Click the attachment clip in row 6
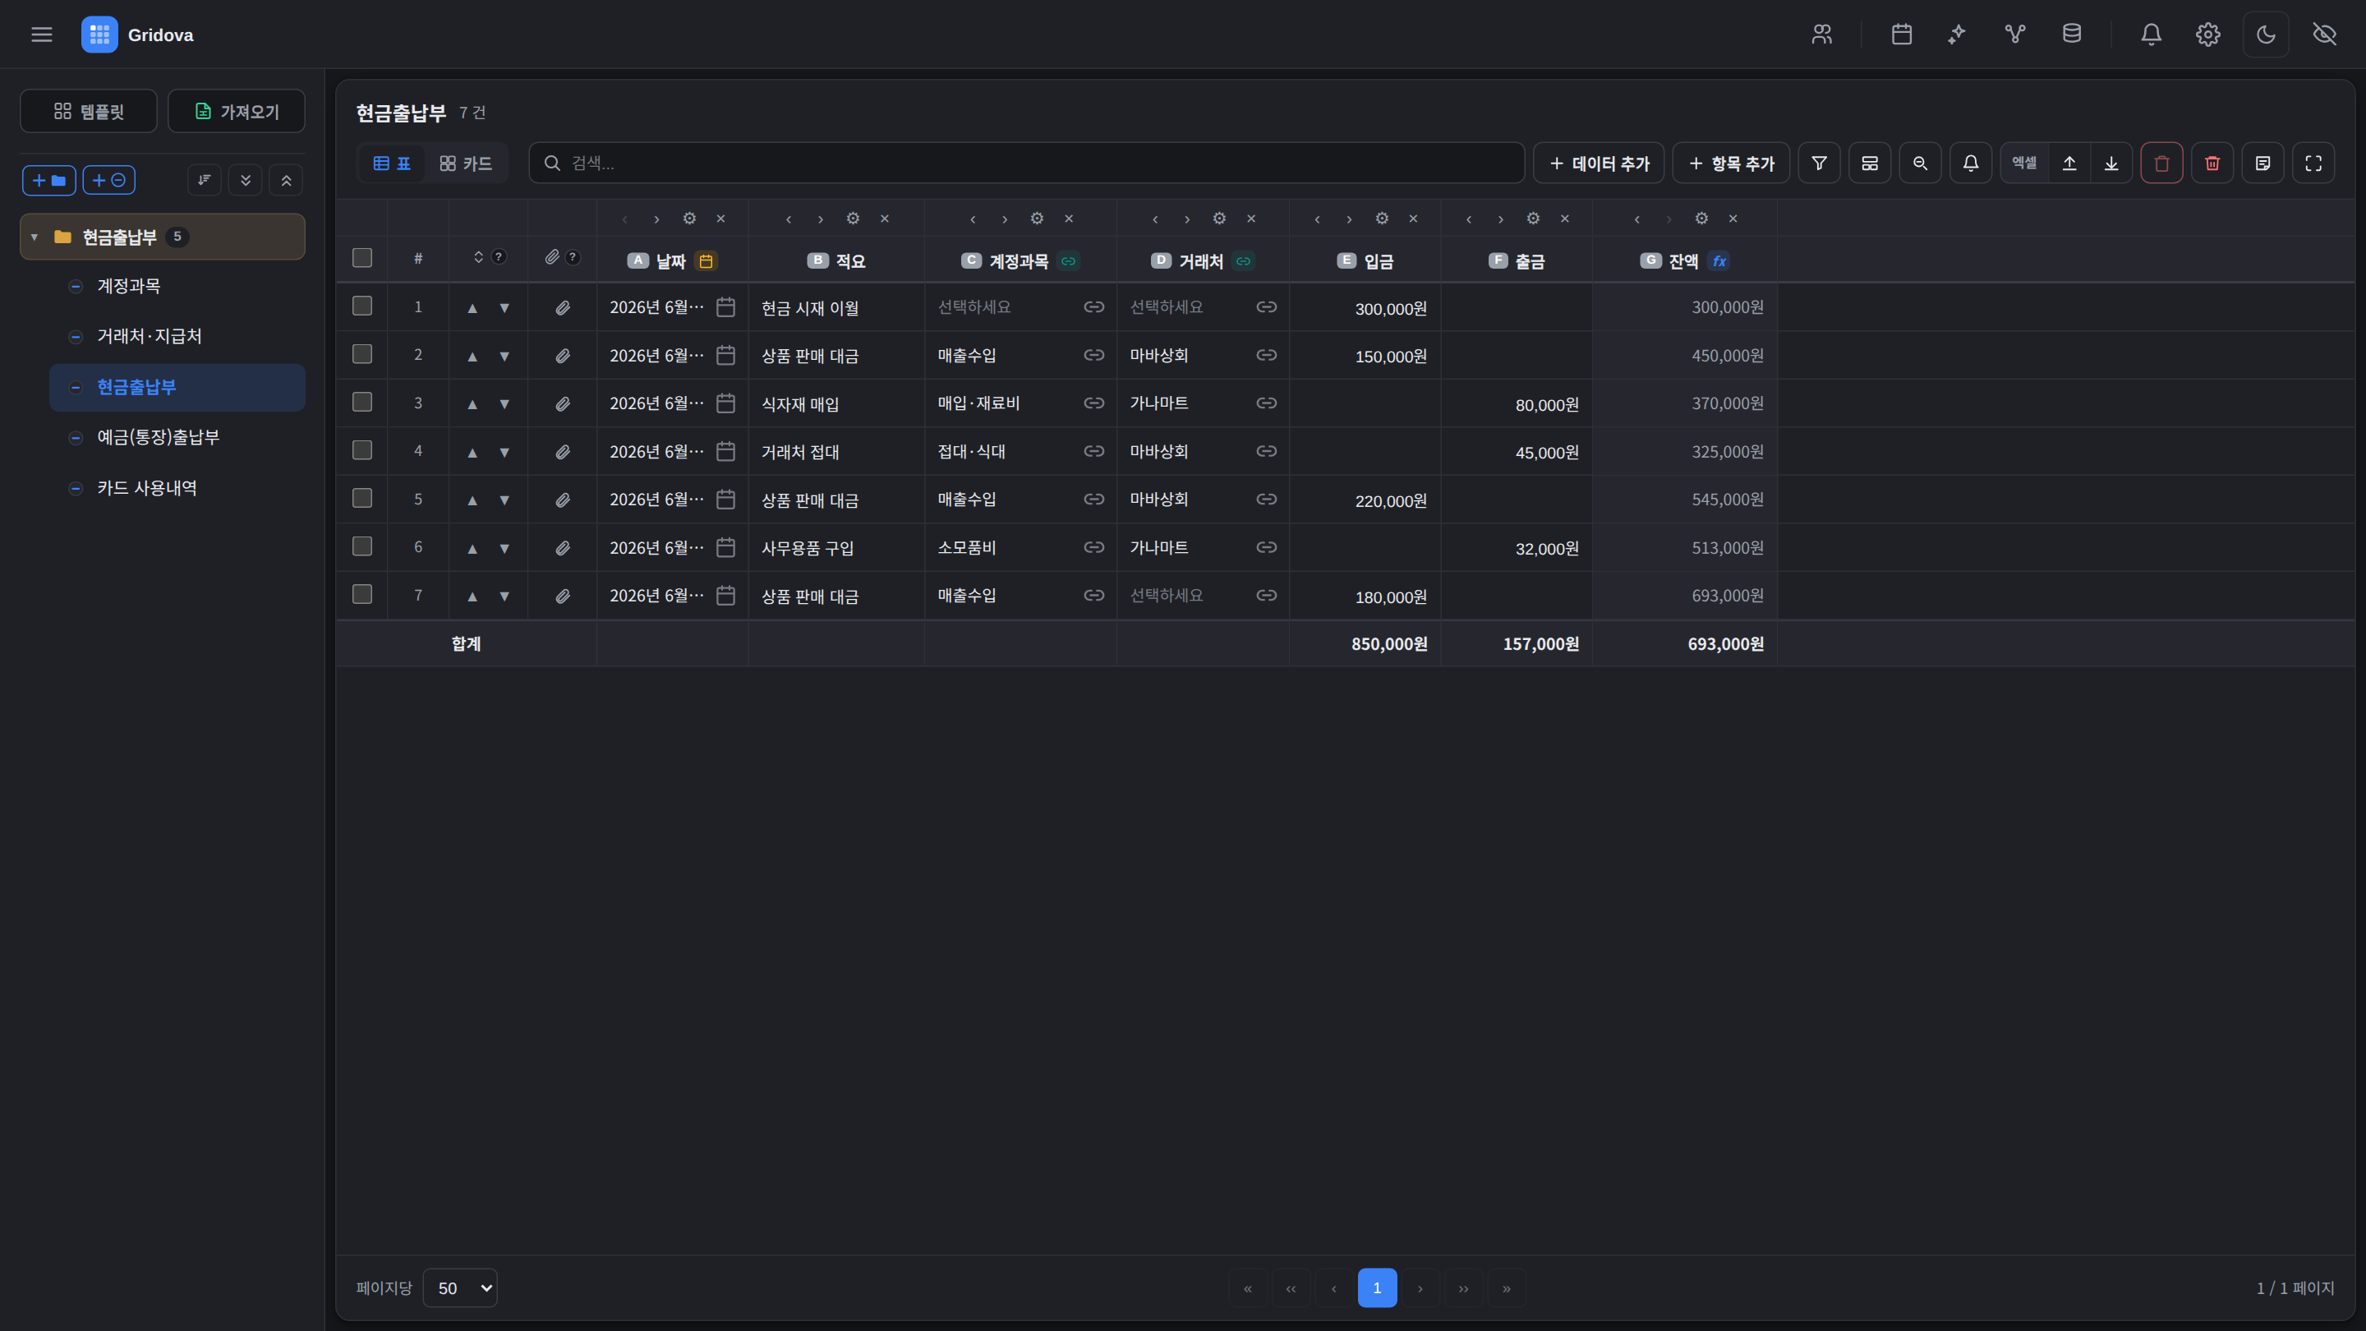This screenshot has width=2366, height=1331. pos(562,548)
